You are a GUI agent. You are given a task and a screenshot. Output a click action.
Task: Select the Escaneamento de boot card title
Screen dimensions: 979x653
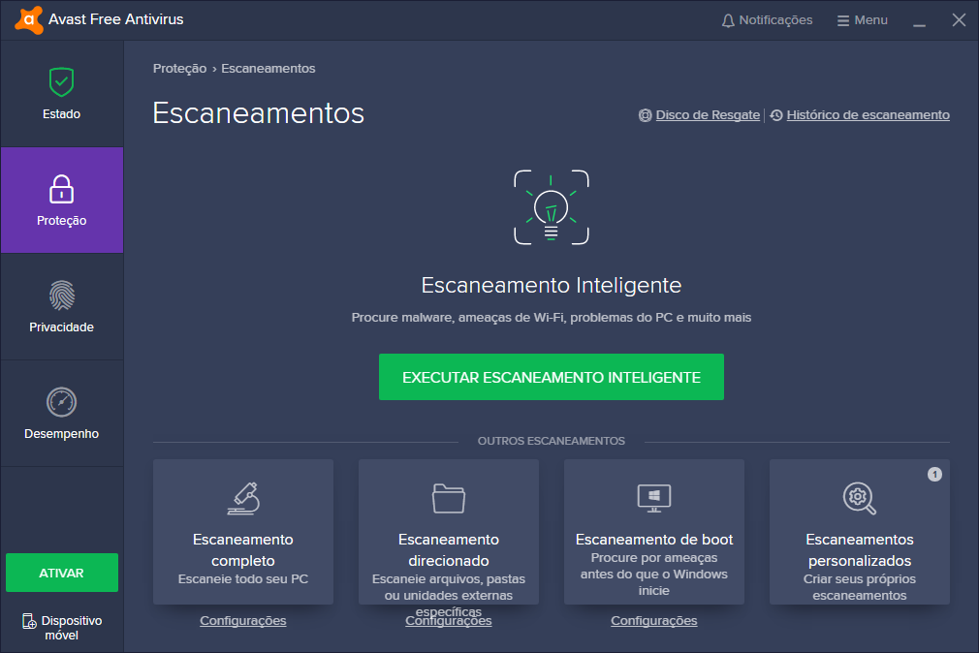pos(653,540)
